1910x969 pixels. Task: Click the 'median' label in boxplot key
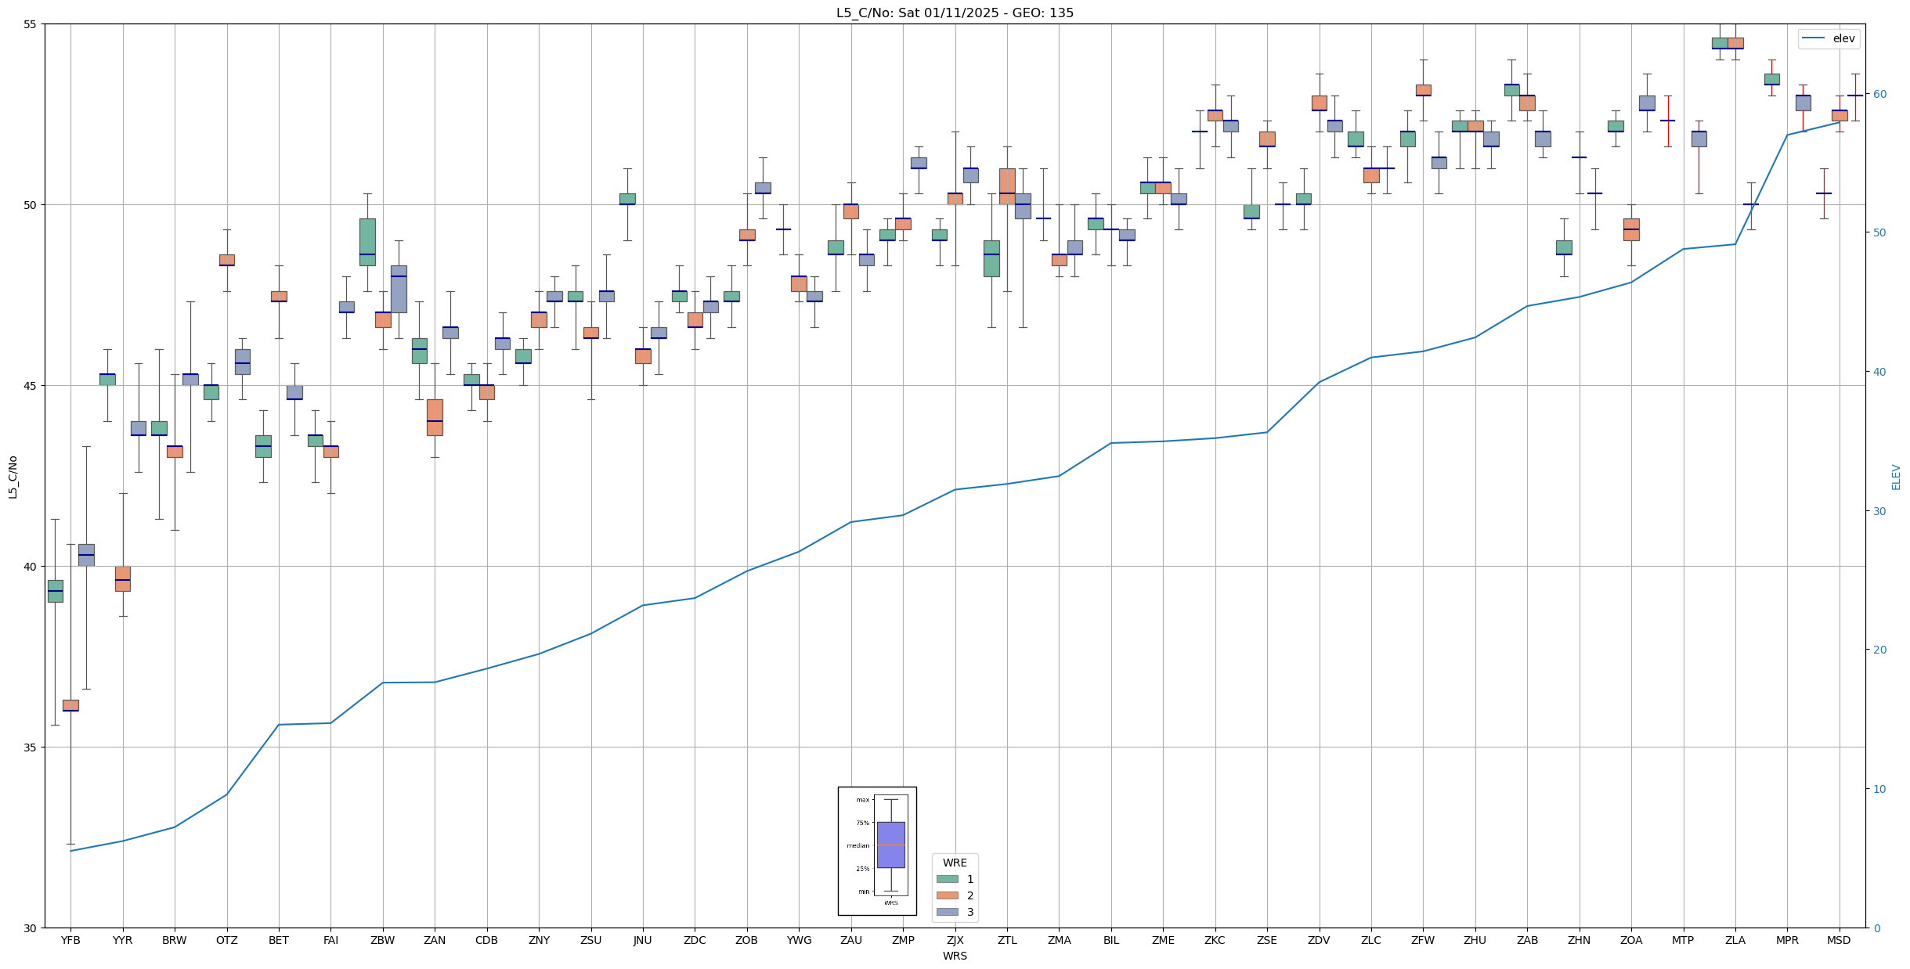tap(858, 845)
